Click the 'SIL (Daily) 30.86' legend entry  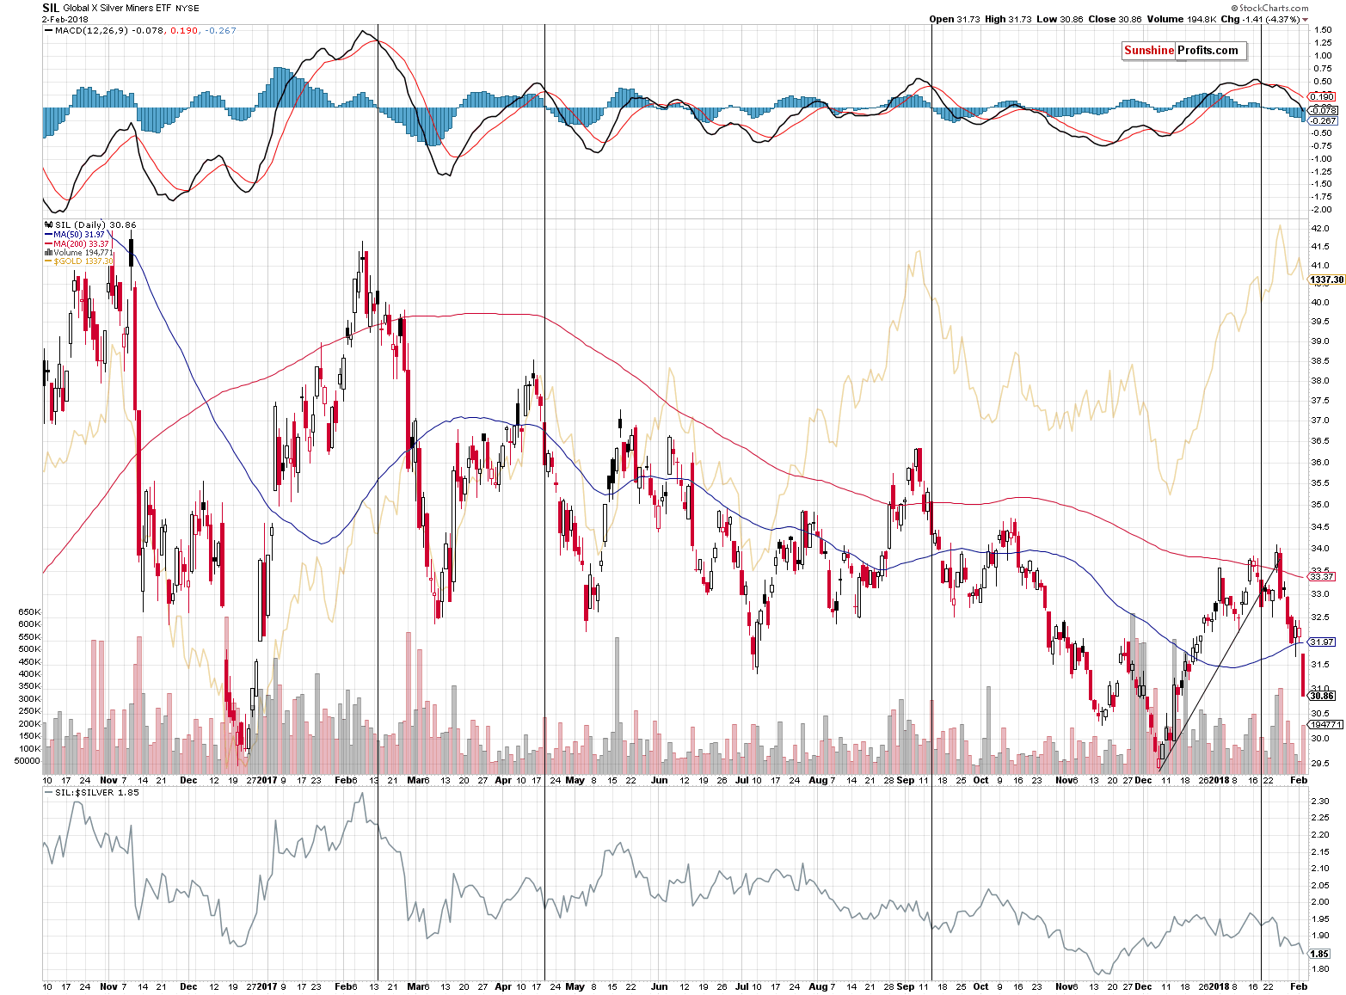(x=95, y=224)
